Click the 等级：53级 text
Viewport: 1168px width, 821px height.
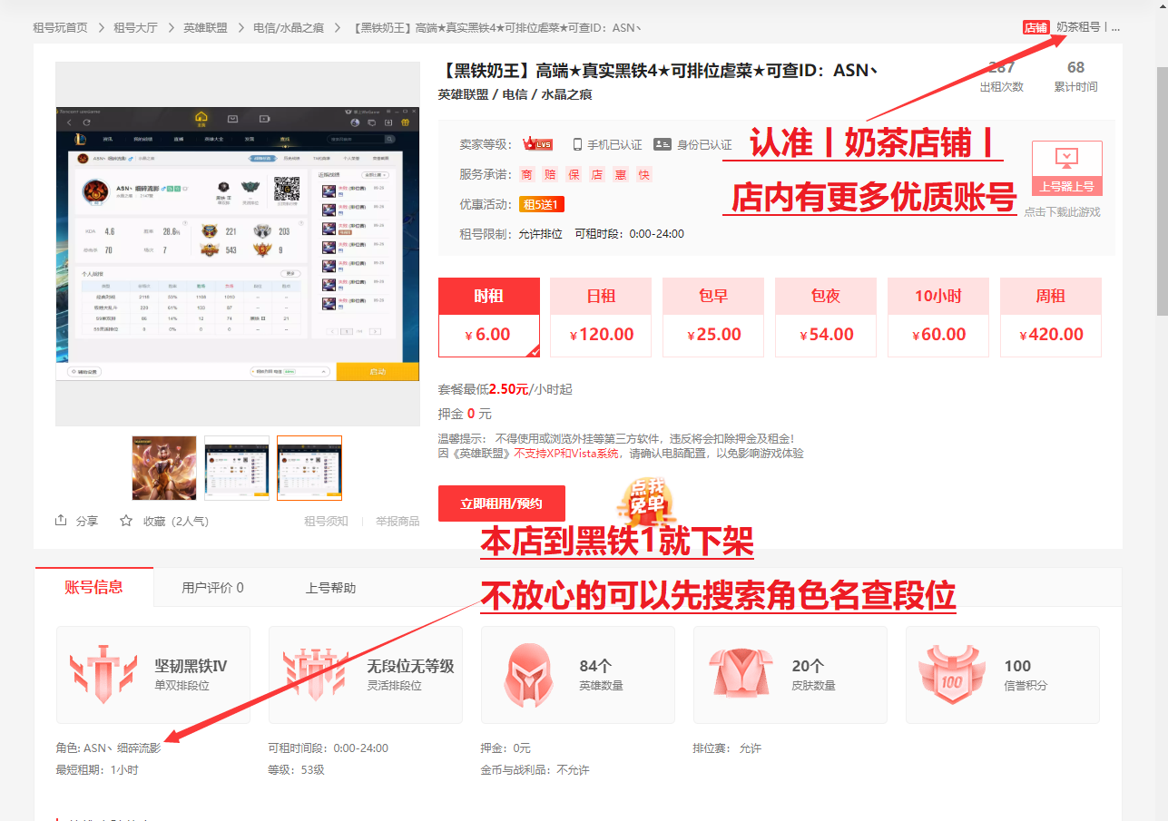[296, 770]
